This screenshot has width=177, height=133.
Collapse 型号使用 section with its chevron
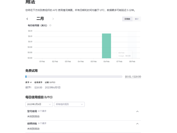(x=137, y=112)
